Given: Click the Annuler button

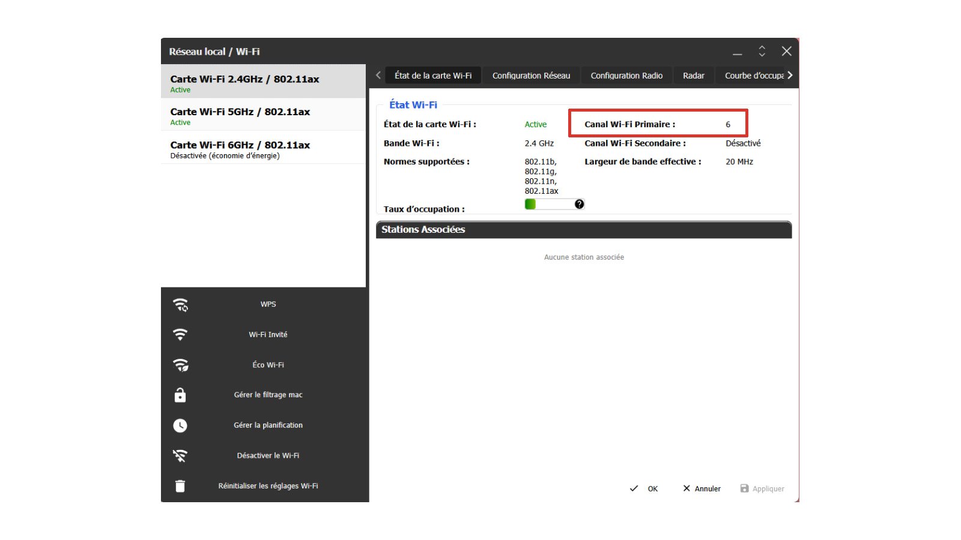Looking at the screenshot, I should 702,488.
